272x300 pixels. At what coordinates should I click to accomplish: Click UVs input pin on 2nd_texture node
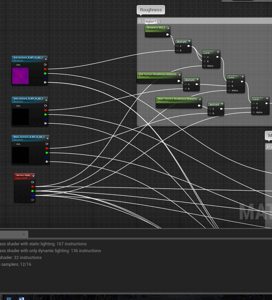(14, 106)
